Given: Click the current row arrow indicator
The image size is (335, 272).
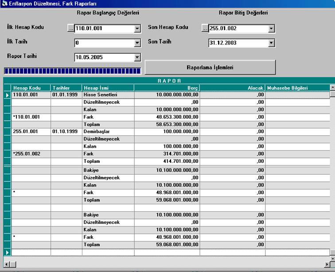Looking at the screenshot, I should [7, 95].
